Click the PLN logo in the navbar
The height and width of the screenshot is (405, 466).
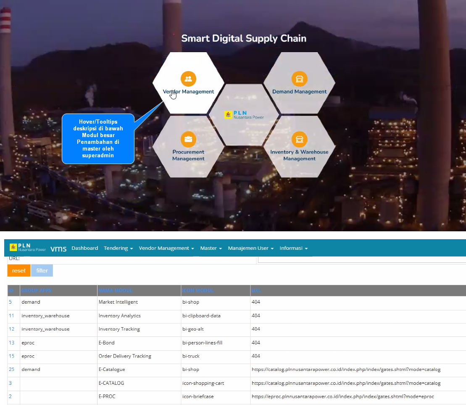point(28,248)
